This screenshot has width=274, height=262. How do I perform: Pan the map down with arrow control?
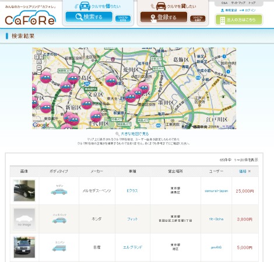[39, 62]
